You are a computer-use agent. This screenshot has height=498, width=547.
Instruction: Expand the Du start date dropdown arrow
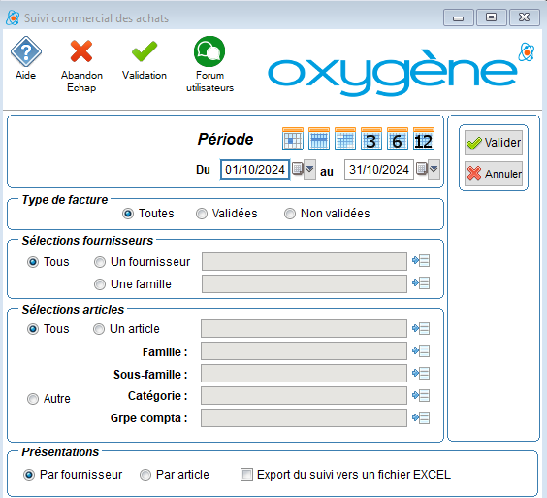coord(309,169)
